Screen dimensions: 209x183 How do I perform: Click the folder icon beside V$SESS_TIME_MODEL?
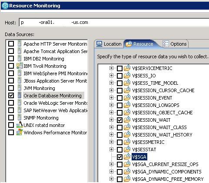point(127,83)
